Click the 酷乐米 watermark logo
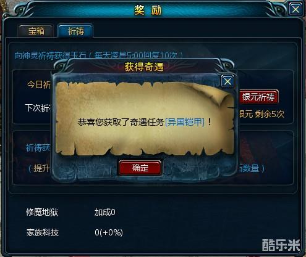This screenshot has width=306, height=257. click(x=281, y=245)
